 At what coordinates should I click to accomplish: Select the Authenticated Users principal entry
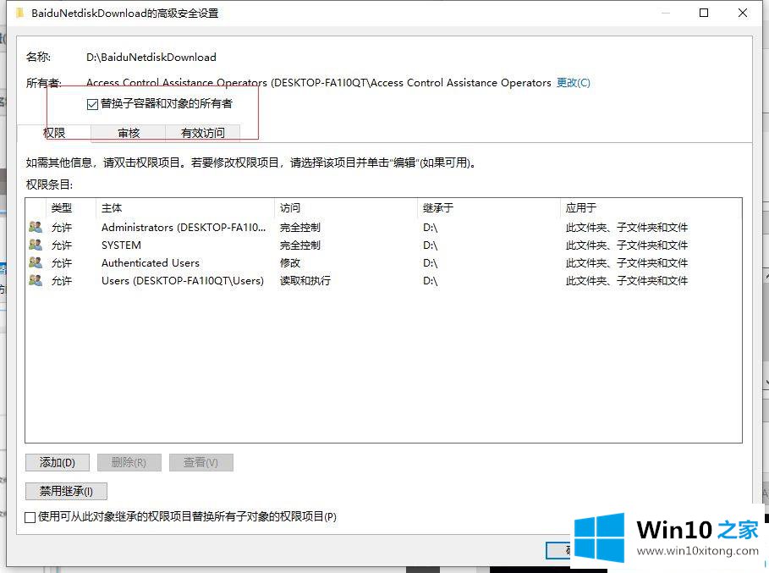(151, 262)
